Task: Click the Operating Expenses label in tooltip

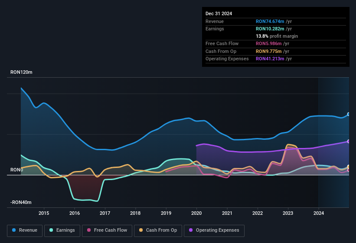Action: [x=227, y=59]
